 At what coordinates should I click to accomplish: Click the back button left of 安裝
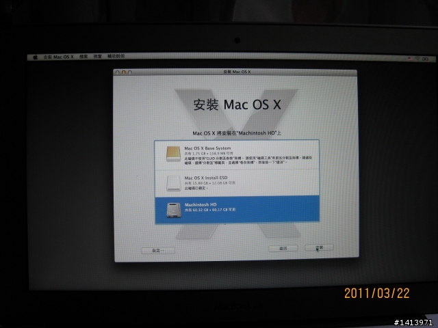283,248
